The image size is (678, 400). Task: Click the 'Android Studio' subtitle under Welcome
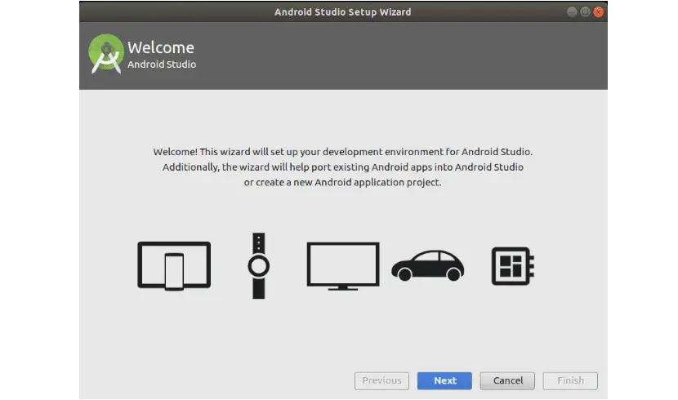pyautogui.click(x=162, y=64)
